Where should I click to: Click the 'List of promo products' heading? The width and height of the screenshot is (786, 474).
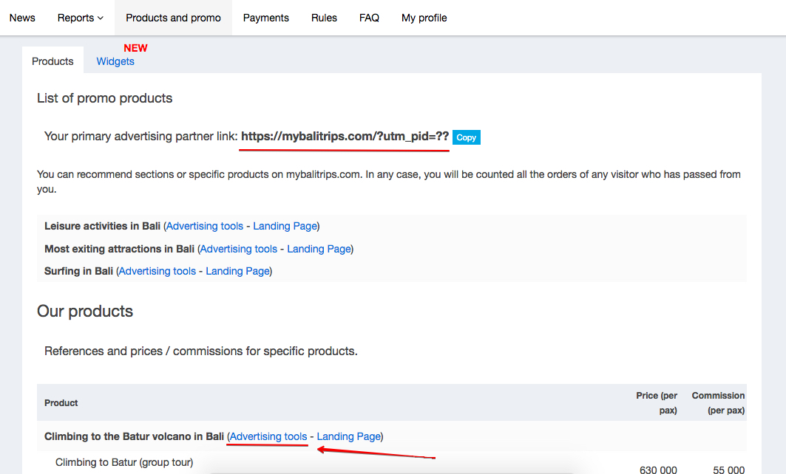tap(104, 98)
